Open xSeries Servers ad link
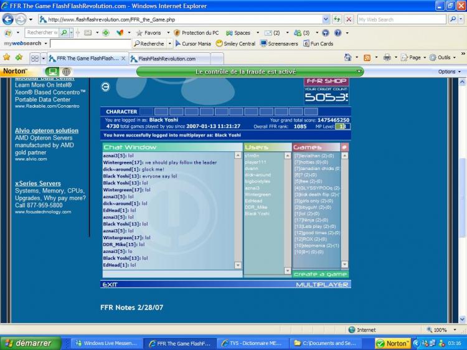This screenshot has width=467, height=350. point(38,184)
